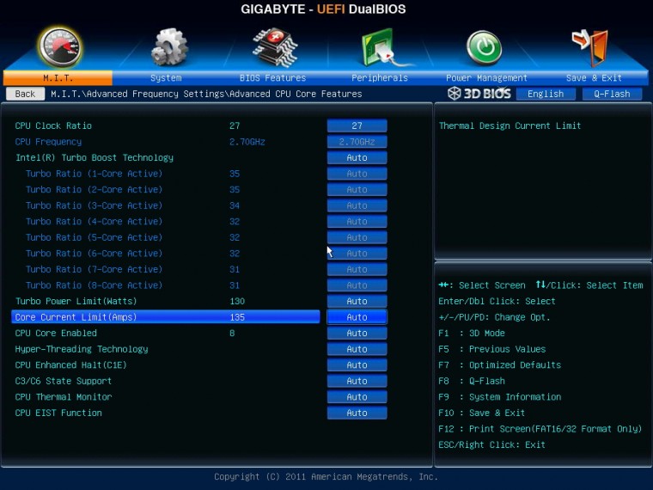The width and height of the screenshot is (653, 490).
Task: Toggle CPU EIST Function Auto option
Action: point(357,413)
